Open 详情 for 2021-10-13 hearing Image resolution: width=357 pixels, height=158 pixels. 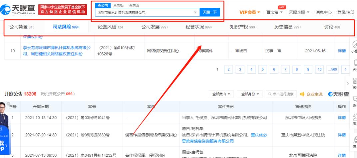click(x=342, y=118)
